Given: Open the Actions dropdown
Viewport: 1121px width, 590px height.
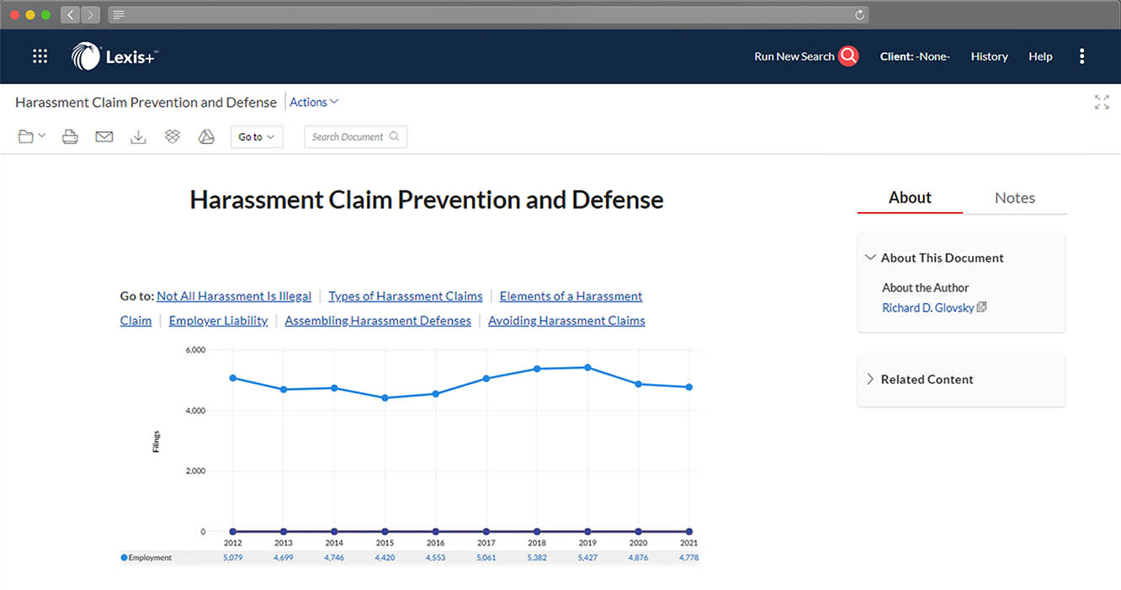Looking at the screenshot, I should click(x=314, y=102).
